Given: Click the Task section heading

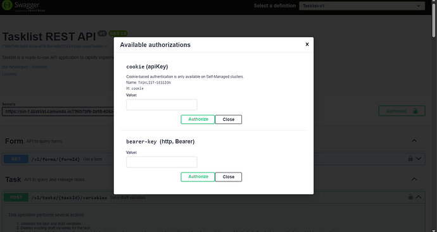Looking at the screenshot, I should pyautogui.click(x=13, y=180).
